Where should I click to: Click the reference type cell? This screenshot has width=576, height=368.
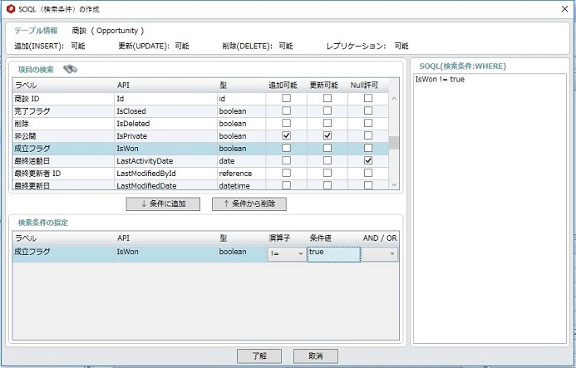[241, 174]
